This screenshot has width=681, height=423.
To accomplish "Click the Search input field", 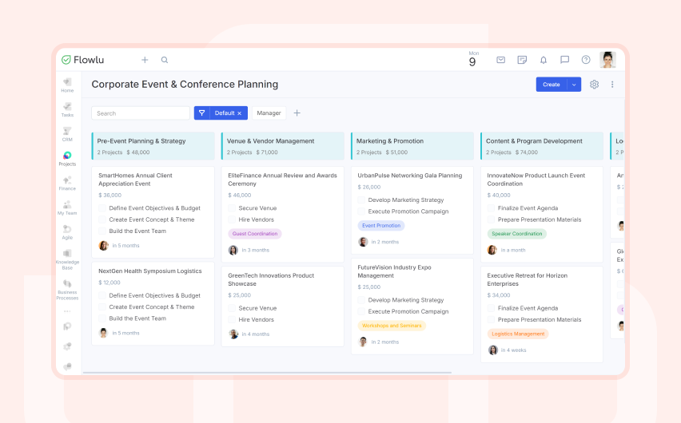I will 141,113.
